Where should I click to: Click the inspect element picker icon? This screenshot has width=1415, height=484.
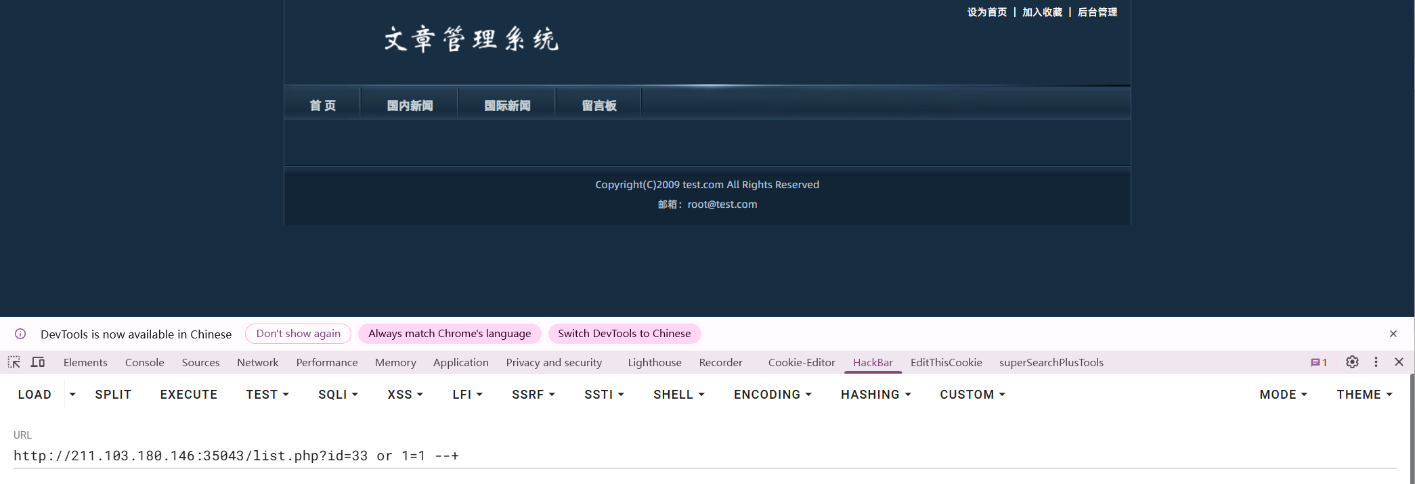click(14, 362)
